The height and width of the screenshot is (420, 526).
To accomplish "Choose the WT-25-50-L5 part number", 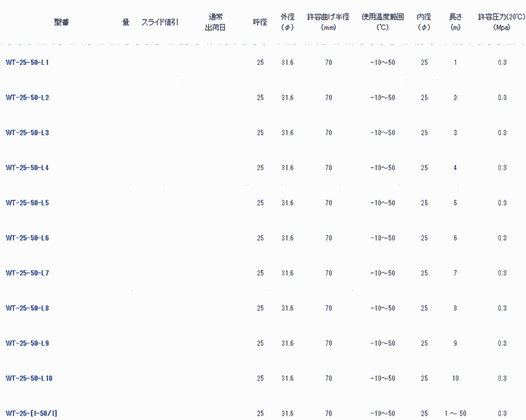I will click(x=28, y=203).
